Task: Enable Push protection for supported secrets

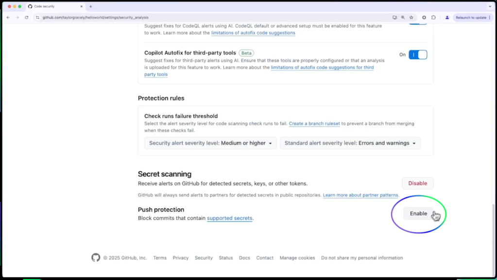Action: tap(418, 213)
